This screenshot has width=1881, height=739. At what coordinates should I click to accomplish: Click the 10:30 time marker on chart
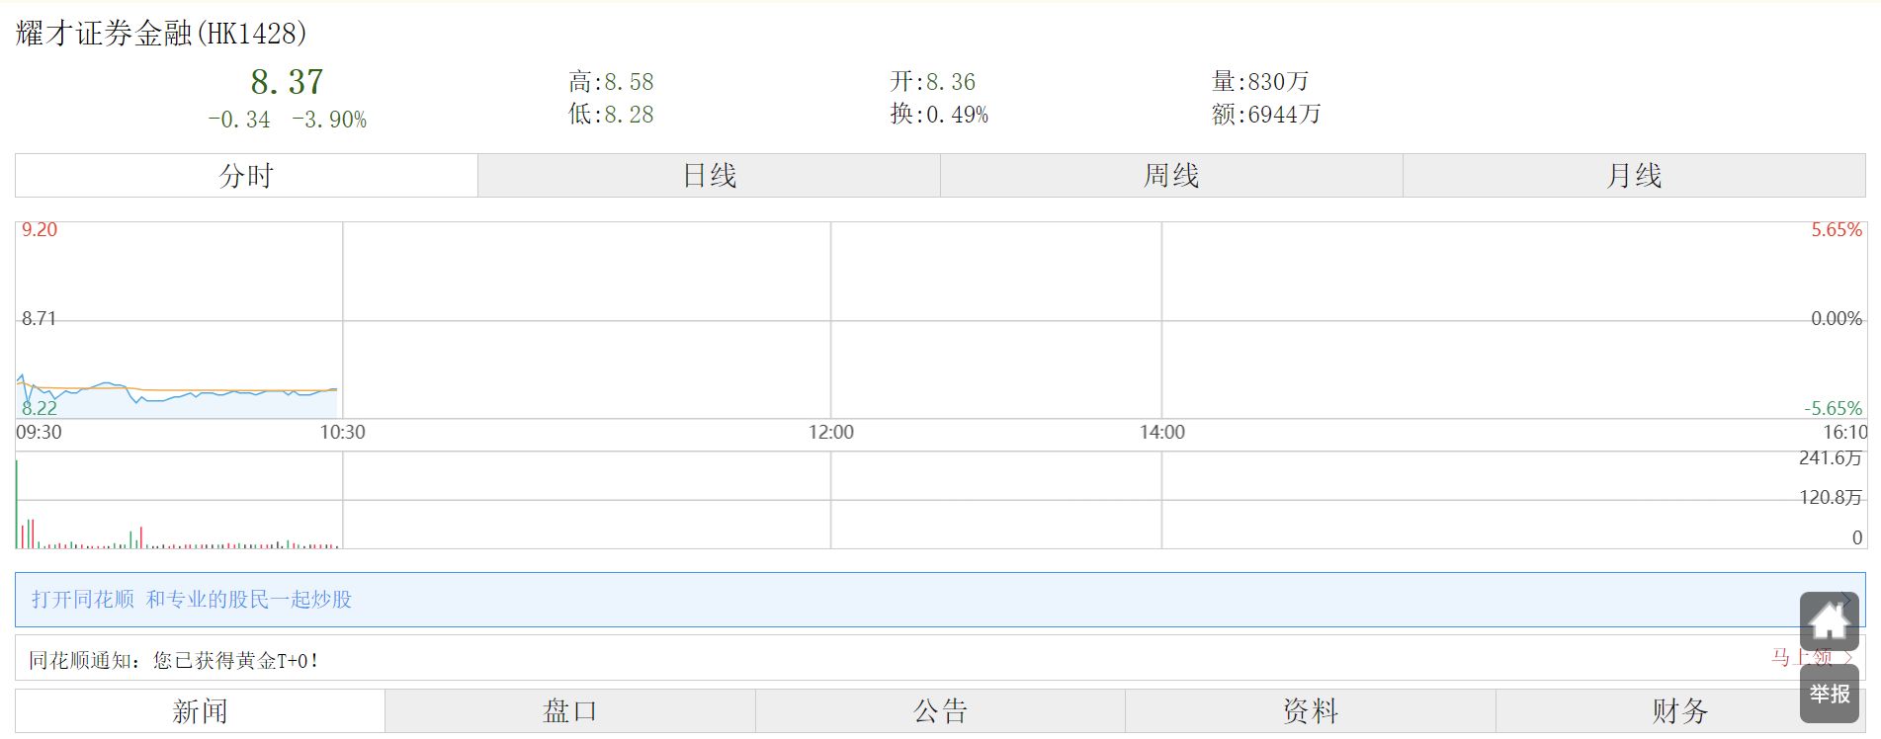pyautogui.click(x=342, y=433)
